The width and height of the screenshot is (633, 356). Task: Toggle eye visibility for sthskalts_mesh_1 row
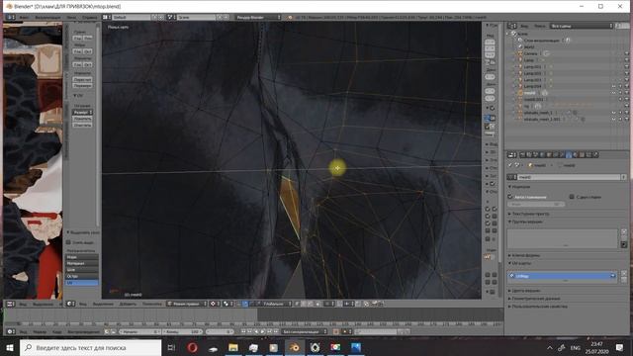pos(613,113)
